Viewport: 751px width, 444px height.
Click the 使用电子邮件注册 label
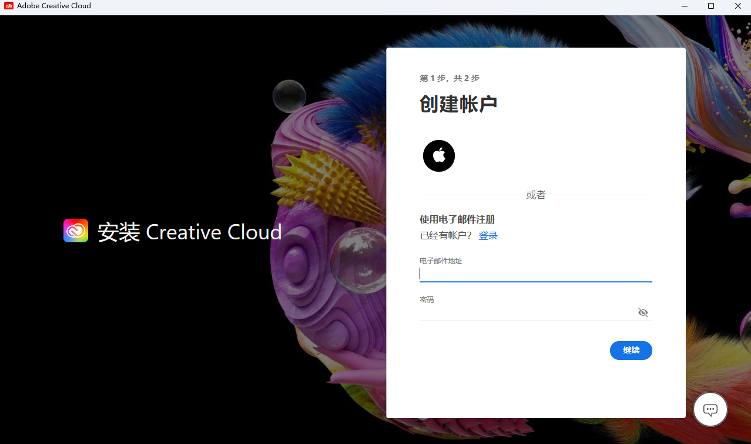coord(457,219)
